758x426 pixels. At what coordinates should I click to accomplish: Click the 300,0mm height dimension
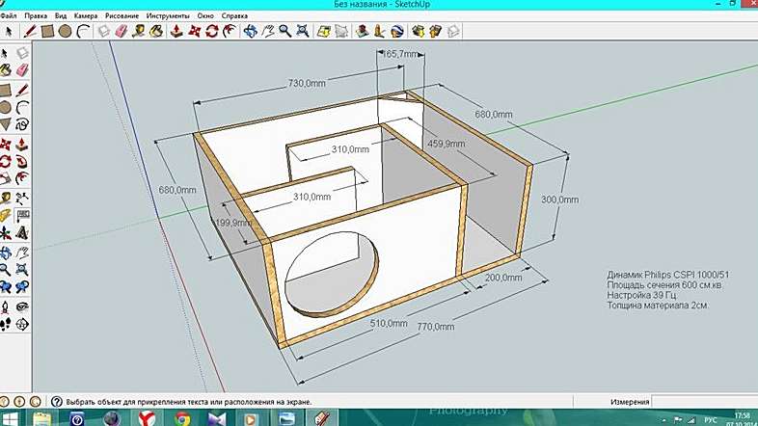pyautogui.click(x=559, y=199)
